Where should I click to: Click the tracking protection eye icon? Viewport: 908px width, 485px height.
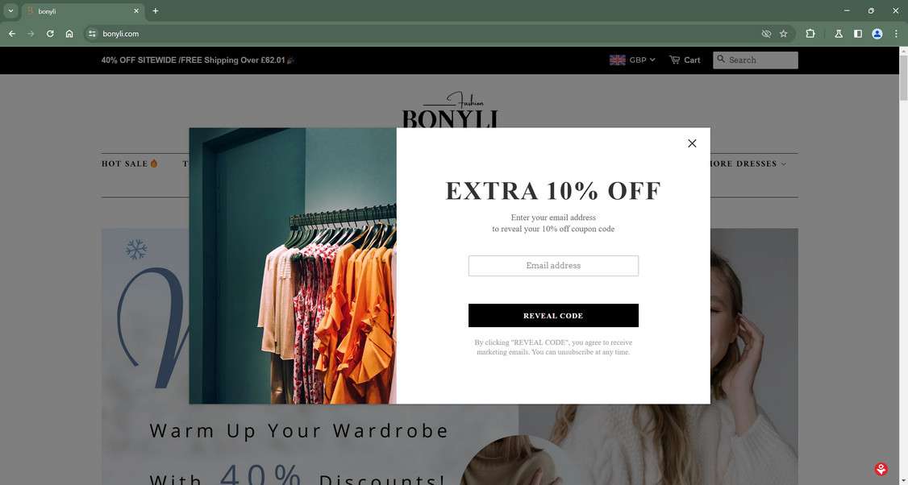click(x=766, y=34)
